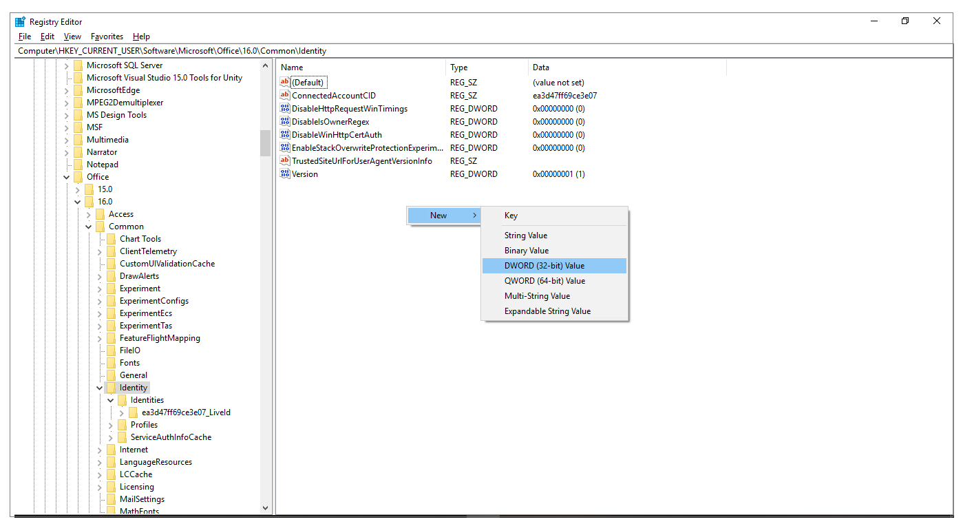Screen dimensions: 963x524
Task: Open the Favorites menu
Action: [x=107, y=36]
